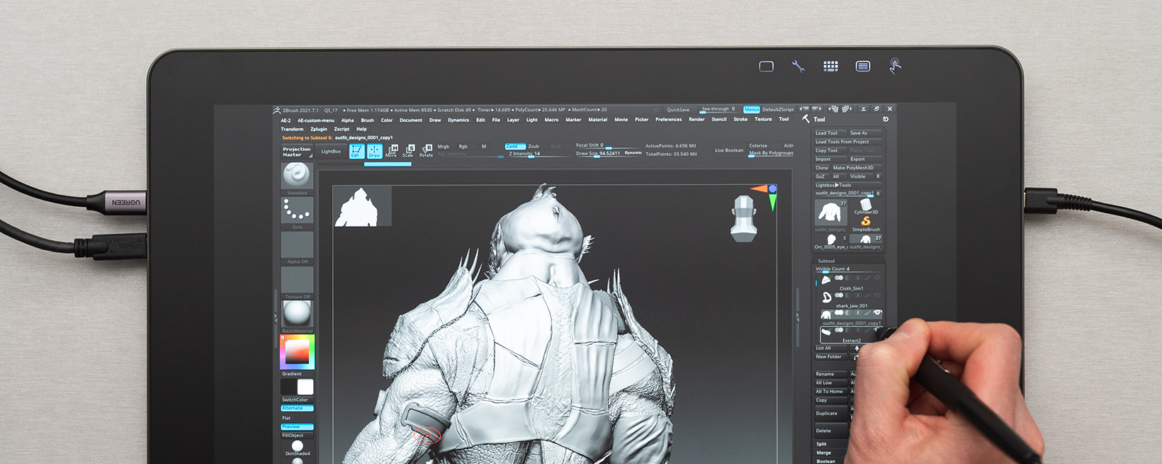Expand the Boolean section
The image size is (1162, 464).
point(825,461)
